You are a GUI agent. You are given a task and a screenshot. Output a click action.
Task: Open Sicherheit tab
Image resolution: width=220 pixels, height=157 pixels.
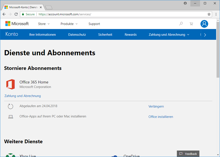click(x=105, y=35)
